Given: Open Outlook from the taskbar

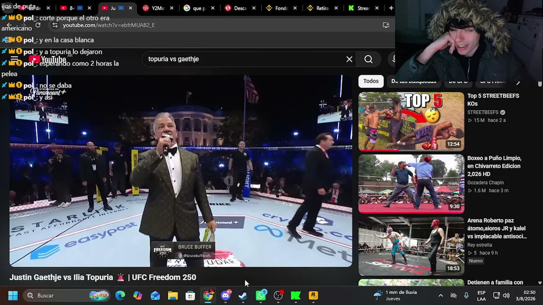Looking at the screenshot, I should 155,295.
